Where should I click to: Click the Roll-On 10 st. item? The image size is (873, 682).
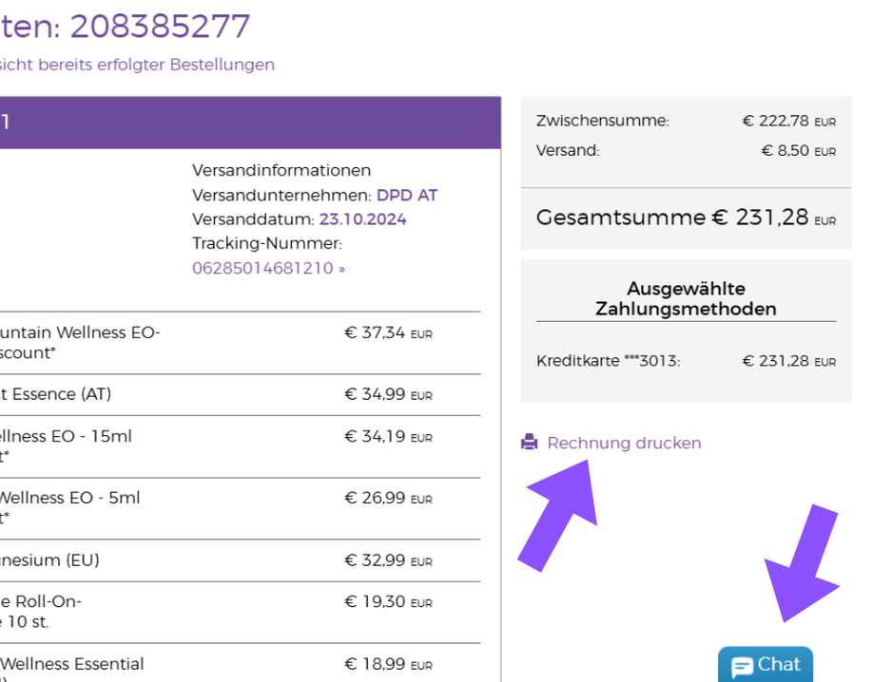click(x=41, y=601)
